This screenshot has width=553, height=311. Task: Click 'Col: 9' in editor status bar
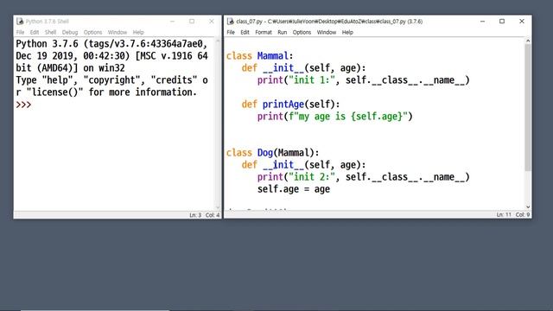click(x=523, y=214)
